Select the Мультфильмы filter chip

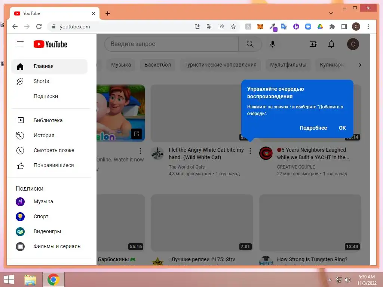click(x=288, y=65)
